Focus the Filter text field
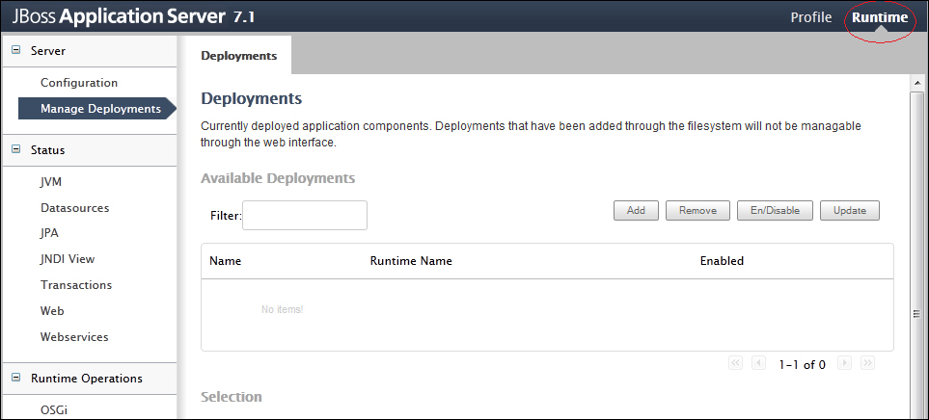Screen dimensions: 929x420 point(305,216)
